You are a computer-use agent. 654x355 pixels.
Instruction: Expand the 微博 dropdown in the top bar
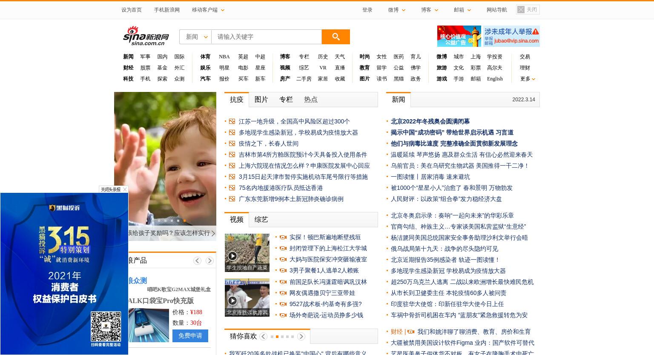pos(397,10)
